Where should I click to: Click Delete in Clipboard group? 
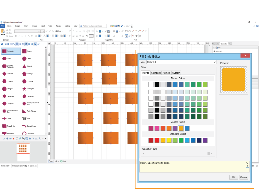9,36
